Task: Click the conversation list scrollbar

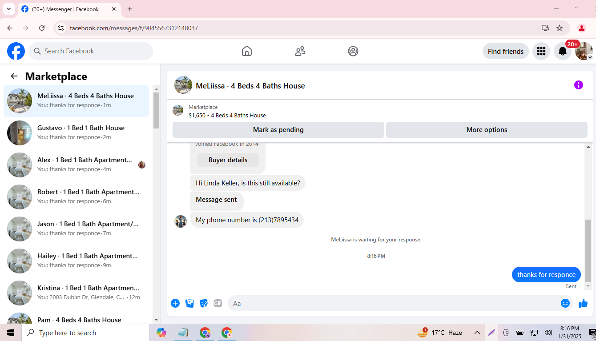Action: click(x=156, y=110)
